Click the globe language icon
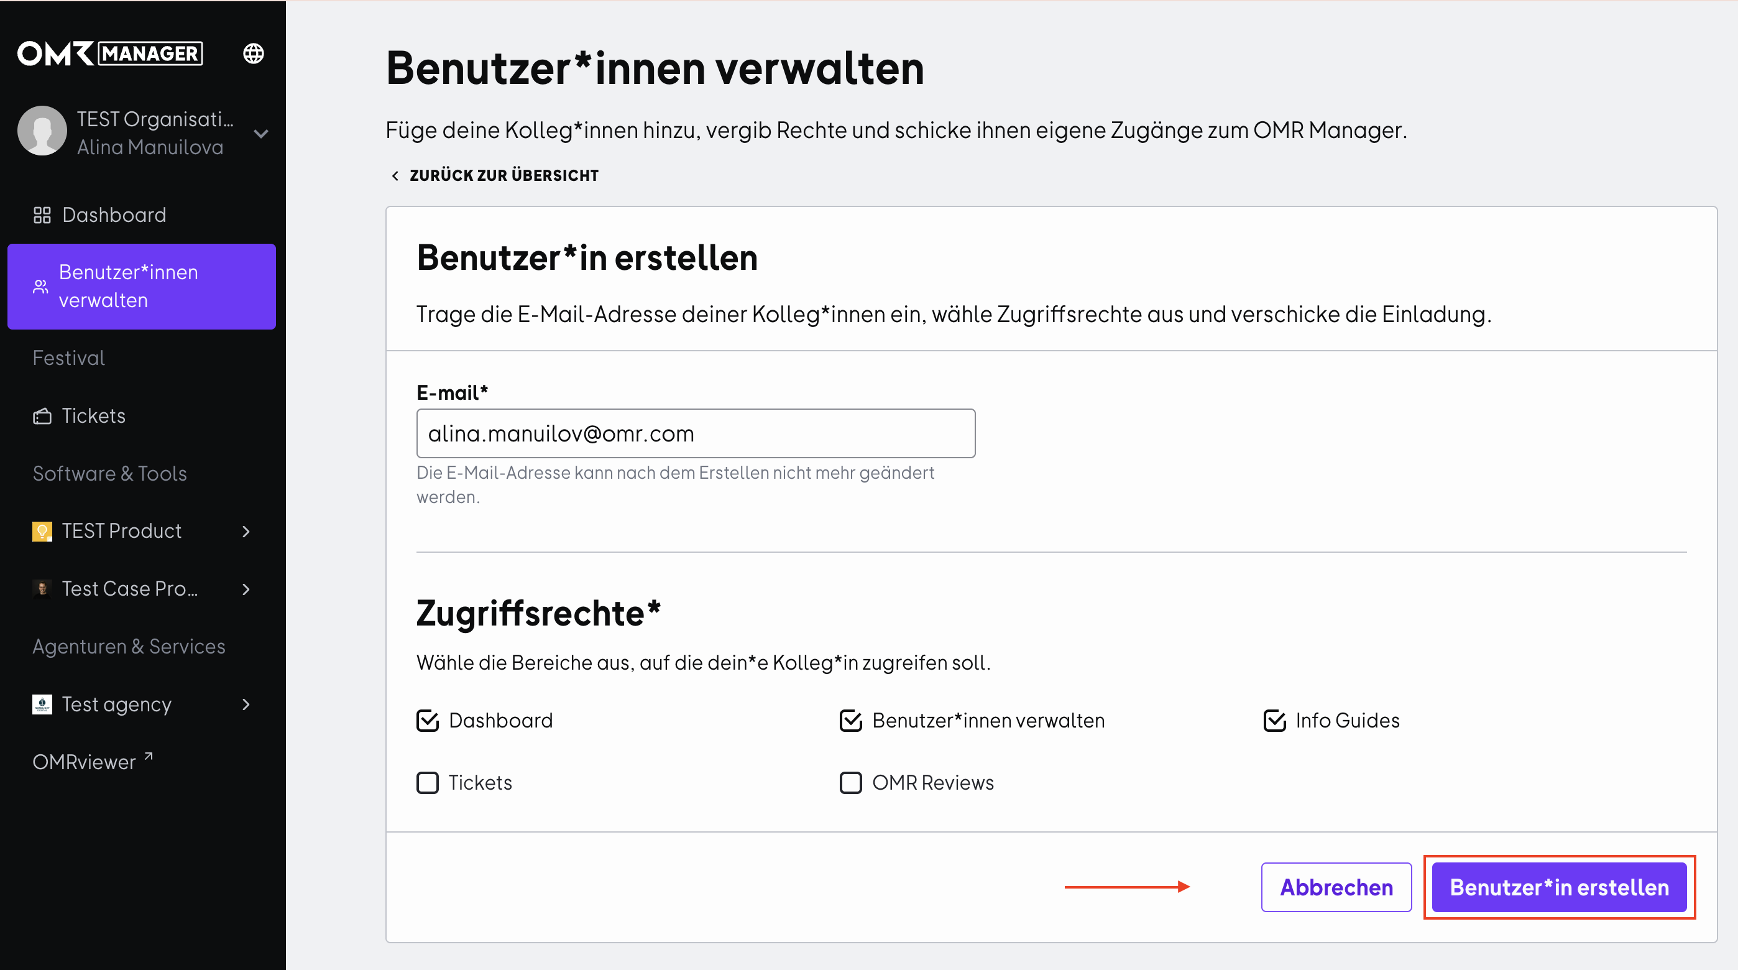1738x970 pixels. pos(253,53)
